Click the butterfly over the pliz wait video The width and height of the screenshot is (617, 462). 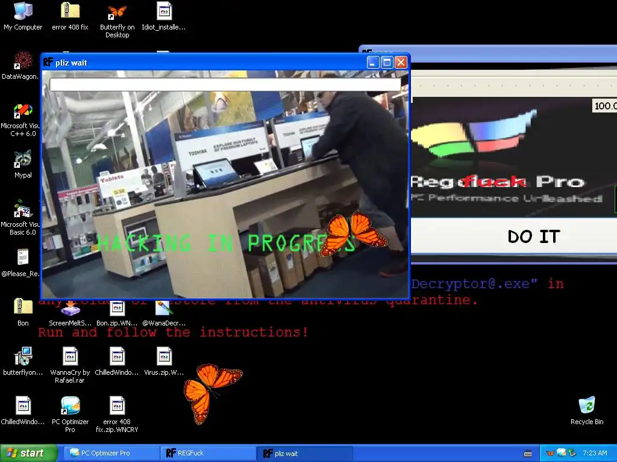coord(353,233)
